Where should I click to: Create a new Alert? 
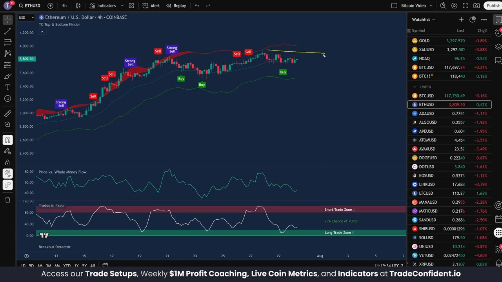[x=151, y=6]
